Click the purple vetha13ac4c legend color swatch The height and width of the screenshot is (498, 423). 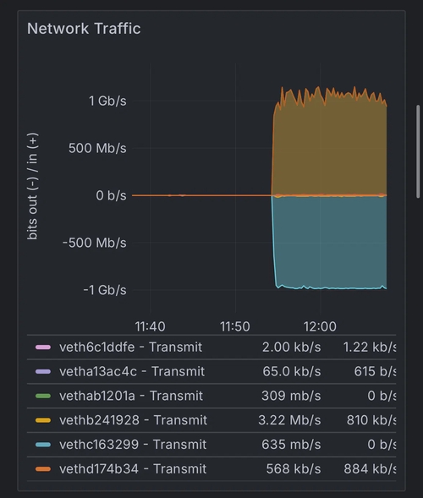click(43, 371)
